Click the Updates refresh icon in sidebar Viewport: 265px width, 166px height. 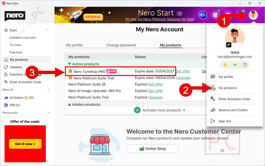coord(6,67)
